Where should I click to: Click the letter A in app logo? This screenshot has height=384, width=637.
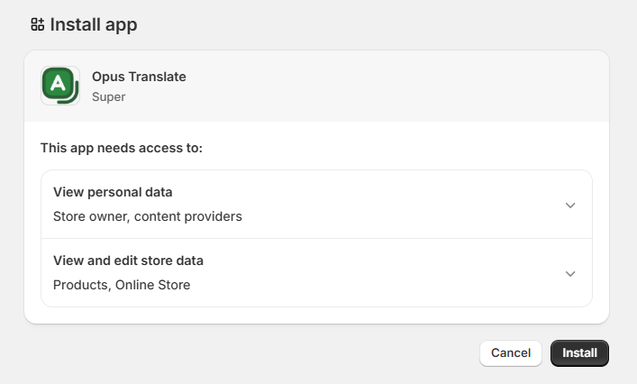pyautogui.click(x=58, y=84)
